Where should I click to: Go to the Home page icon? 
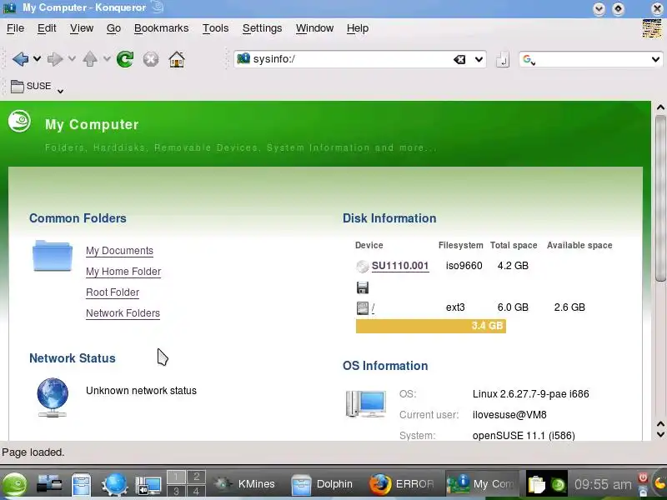click(177, 59)
